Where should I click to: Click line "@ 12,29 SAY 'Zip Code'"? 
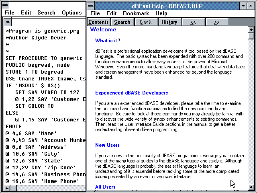point(41,168)
